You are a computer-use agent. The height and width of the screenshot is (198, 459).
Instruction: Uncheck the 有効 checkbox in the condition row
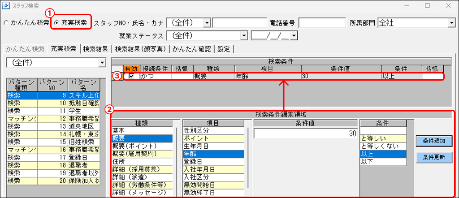tap(132, 76)
